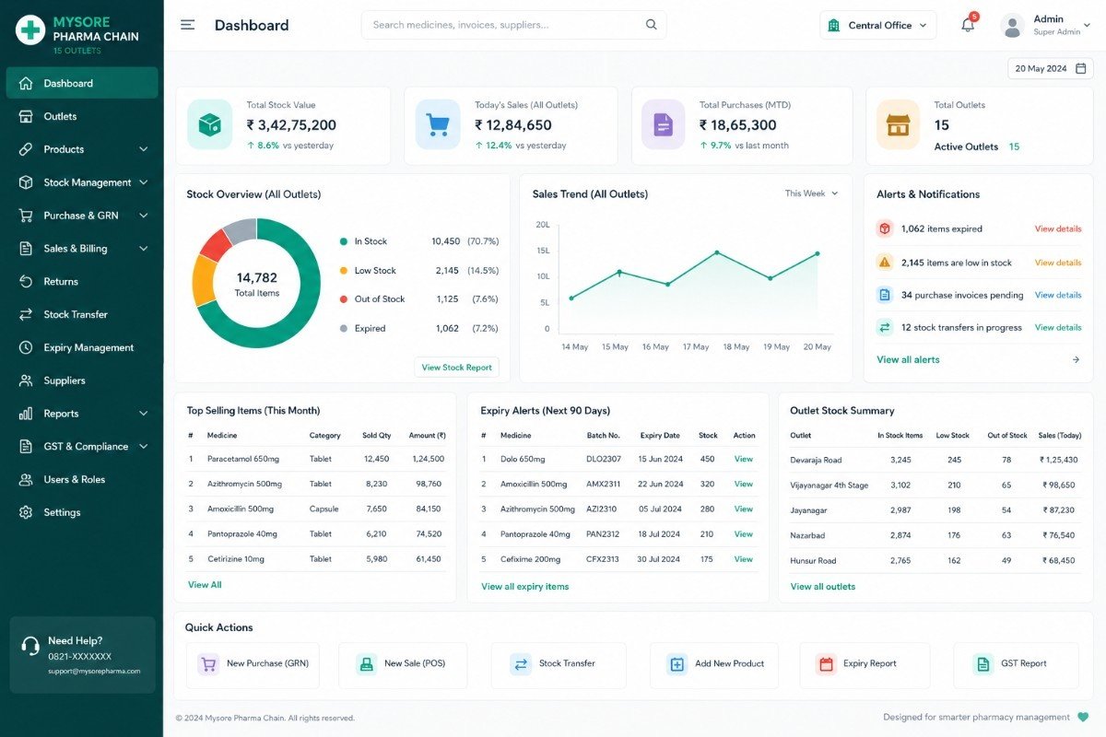
Task: Click the View Stock Report button
Action: 456,367
